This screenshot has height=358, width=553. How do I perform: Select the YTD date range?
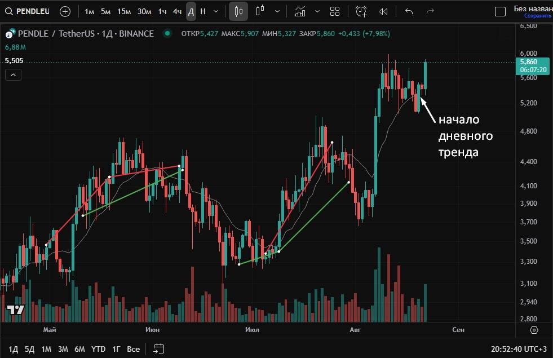[98, 349]
